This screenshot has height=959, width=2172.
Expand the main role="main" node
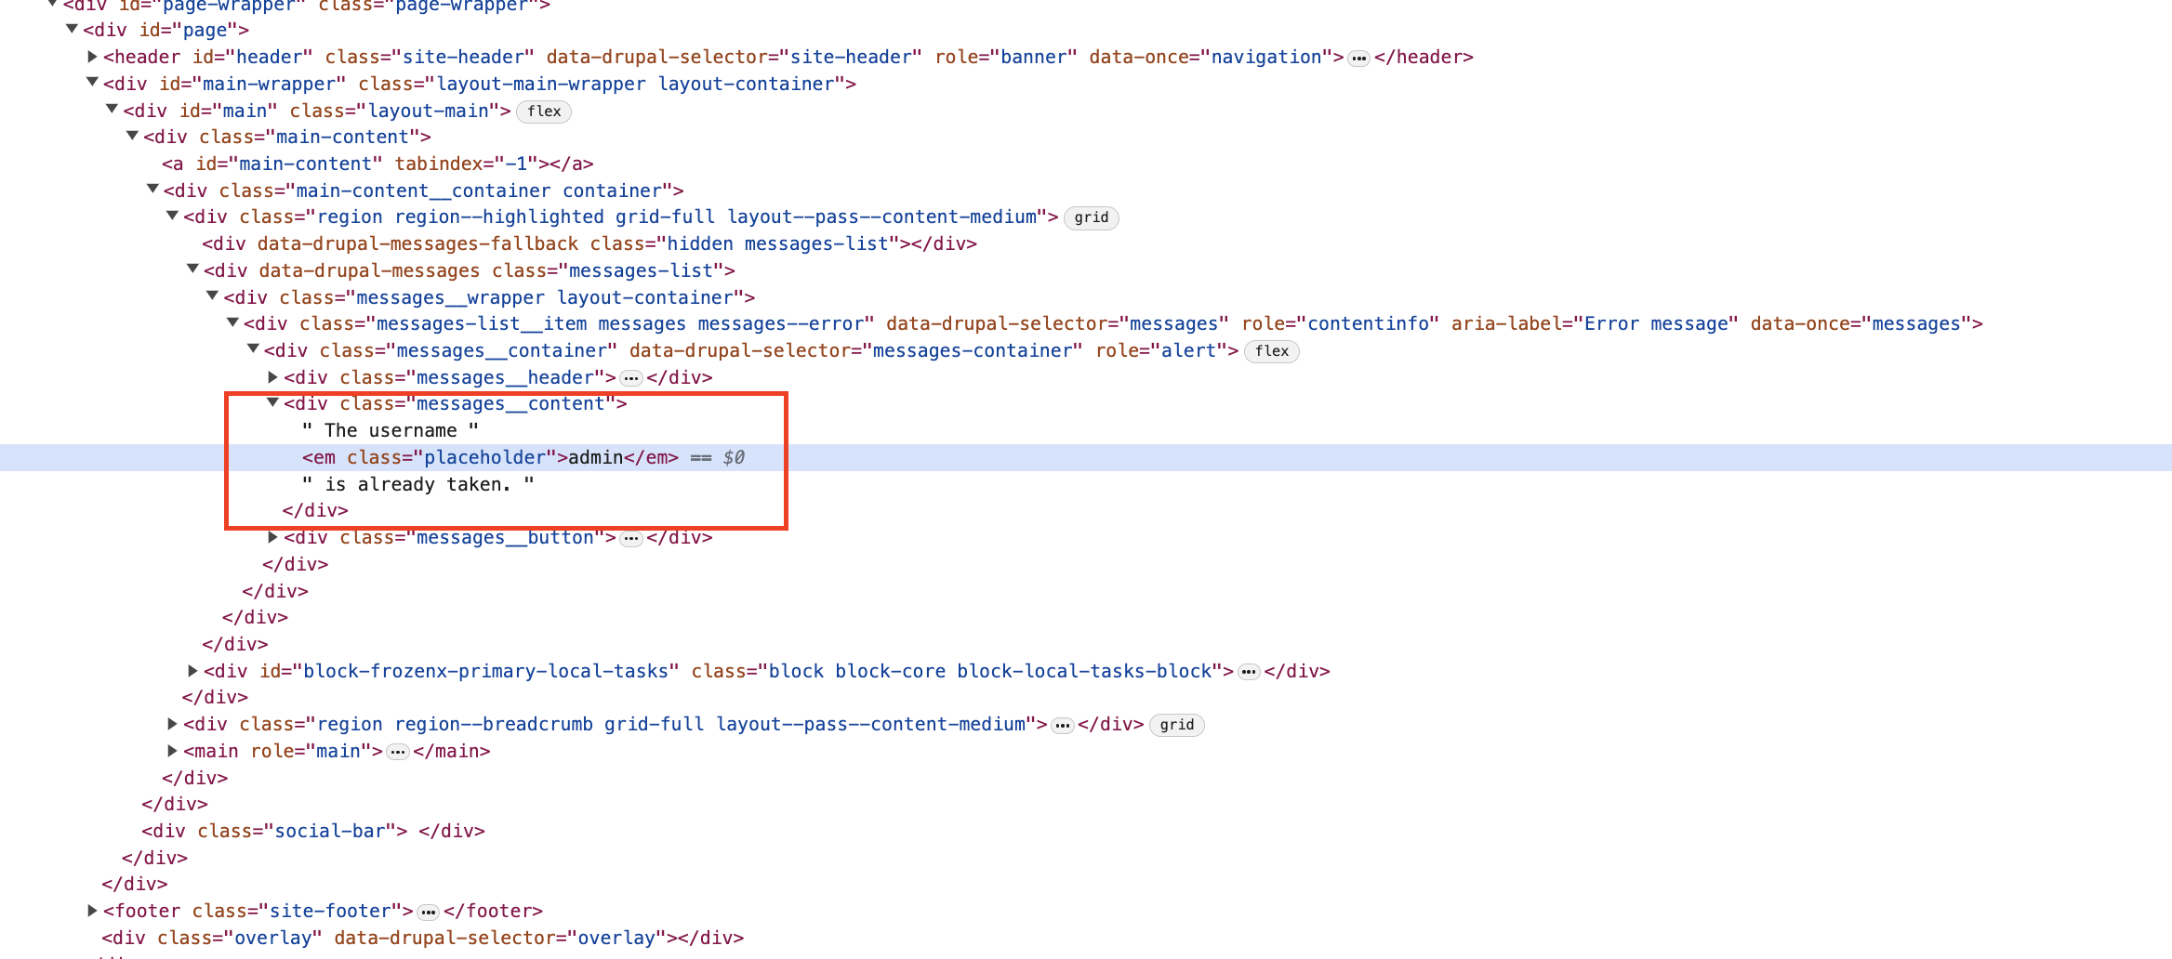pyautogui.click(x=172, y=751)
